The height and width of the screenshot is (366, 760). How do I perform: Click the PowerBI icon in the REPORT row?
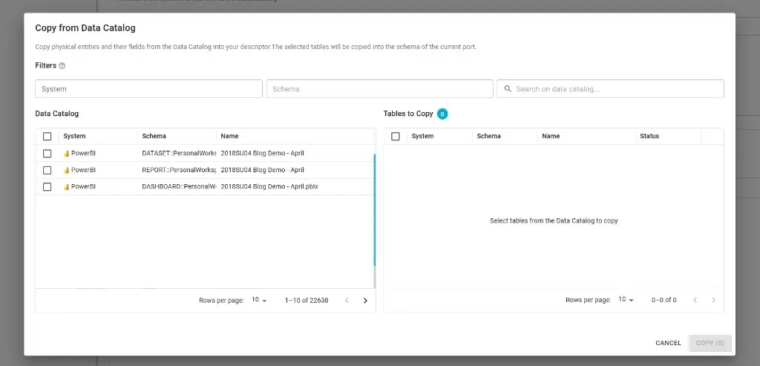click(67, 170)
